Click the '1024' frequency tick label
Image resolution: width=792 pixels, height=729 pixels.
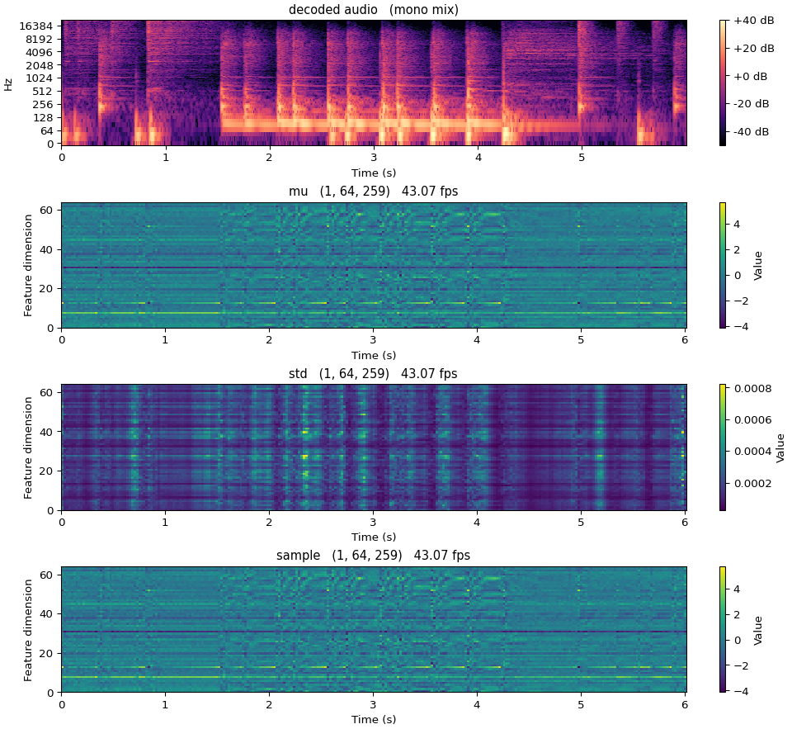(x=39, y=78)
